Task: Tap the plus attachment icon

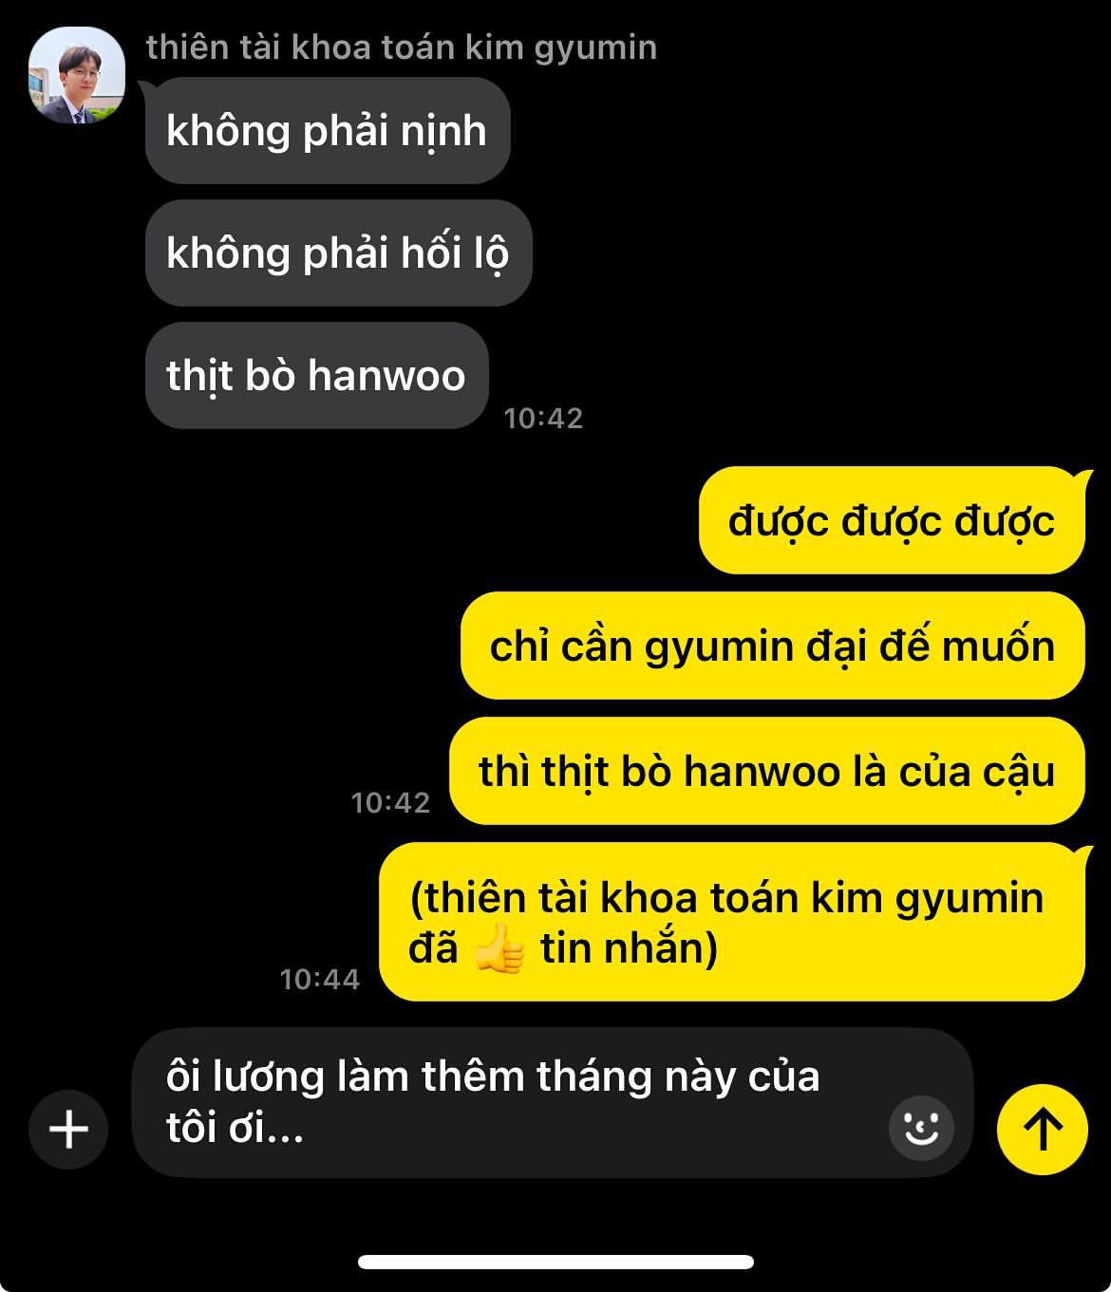Action: coord(68,1130)
